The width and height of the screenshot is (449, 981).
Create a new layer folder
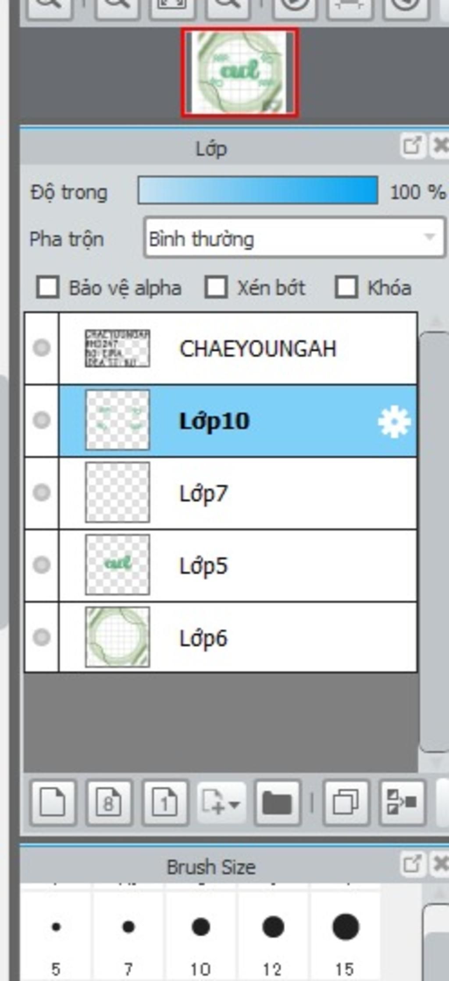tap(278, 803)
